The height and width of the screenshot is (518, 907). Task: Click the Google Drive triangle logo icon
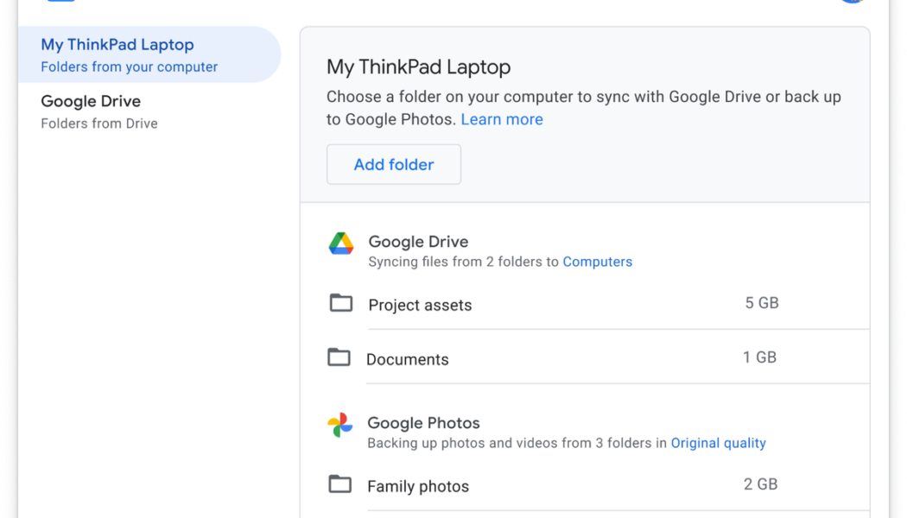pyautogui.click(x=340, y=243)
